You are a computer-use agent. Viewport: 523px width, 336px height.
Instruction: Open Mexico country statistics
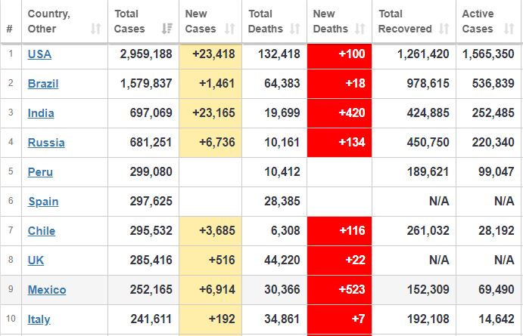[x=47, y=290]
